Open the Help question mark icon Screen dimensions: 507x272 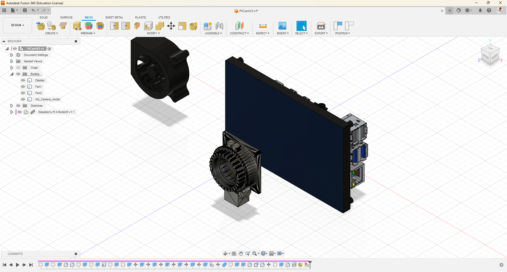coord(489,11)
